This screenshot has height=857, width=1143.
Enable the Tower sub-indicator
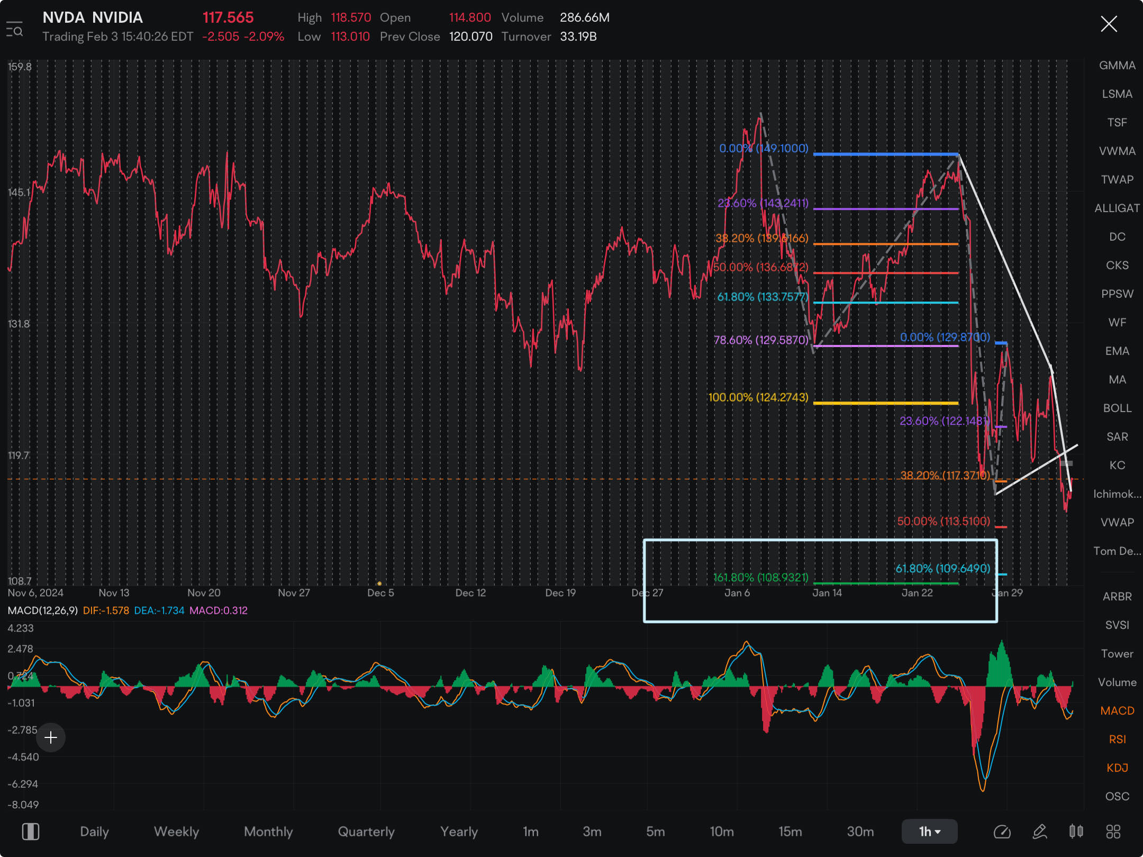click(x=1117, y=654)
